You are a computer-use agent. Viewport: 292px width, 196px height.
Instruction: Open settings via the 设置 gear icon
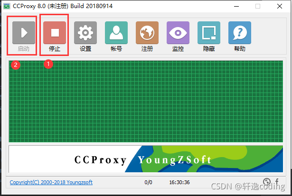(x=85, y=33)
